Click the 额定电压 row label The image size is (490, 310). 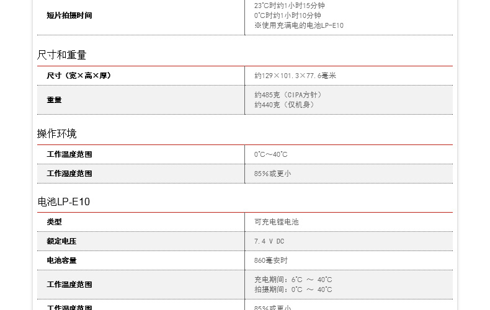pyautogui.click(x=61, y=241)
